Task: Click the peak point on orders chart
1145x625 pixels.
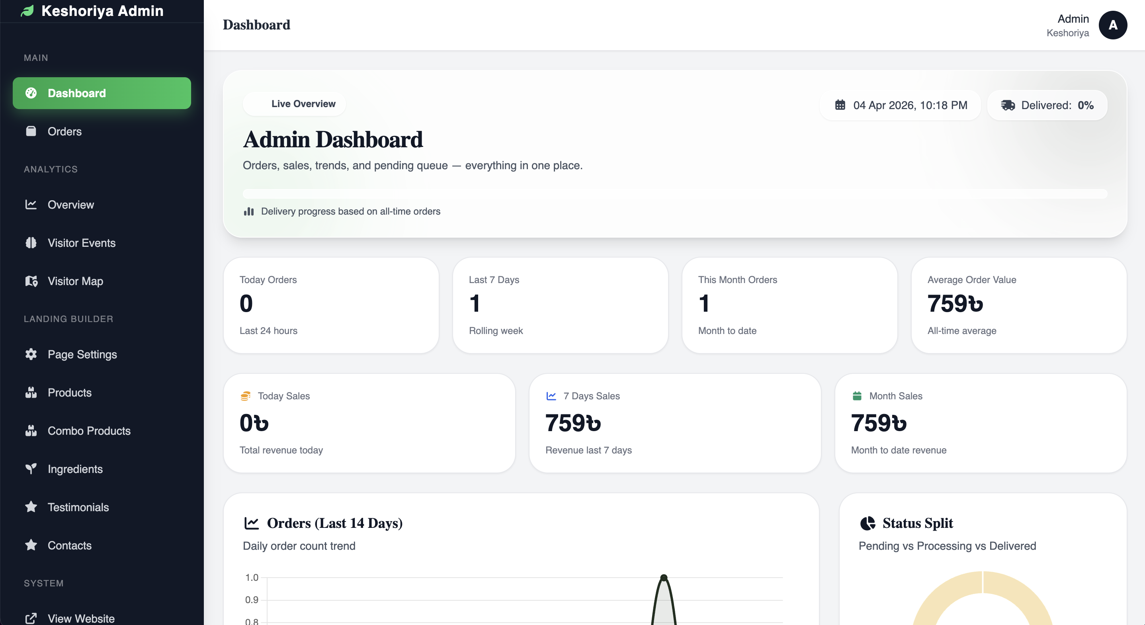Action: 664,578
